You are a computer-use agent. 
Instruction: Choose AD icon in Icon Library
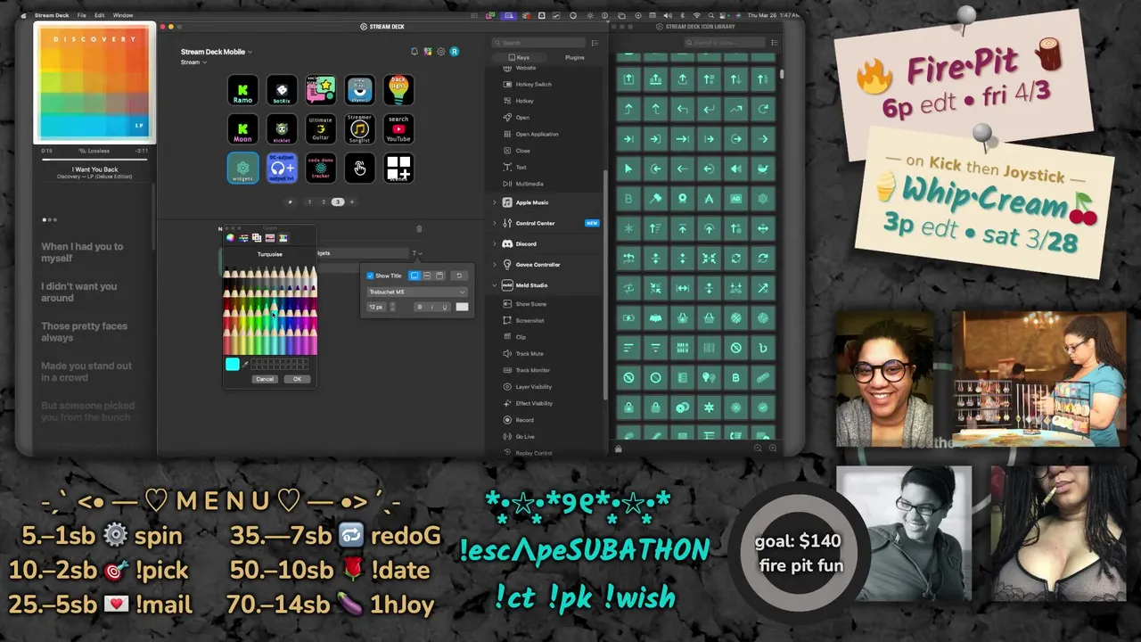point(736,199)
